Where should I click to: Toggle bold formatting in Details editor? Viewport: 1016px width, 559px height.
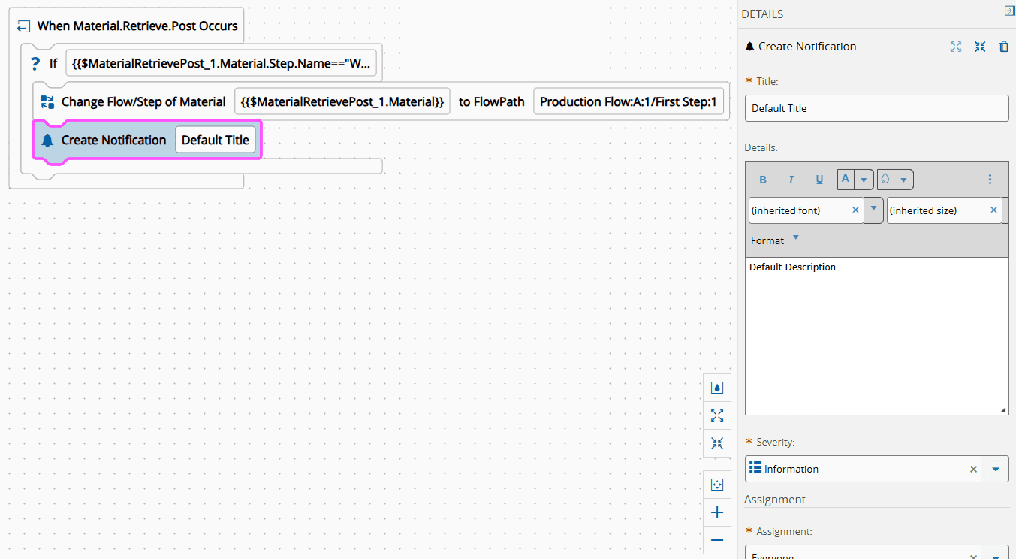click(763, 180)
